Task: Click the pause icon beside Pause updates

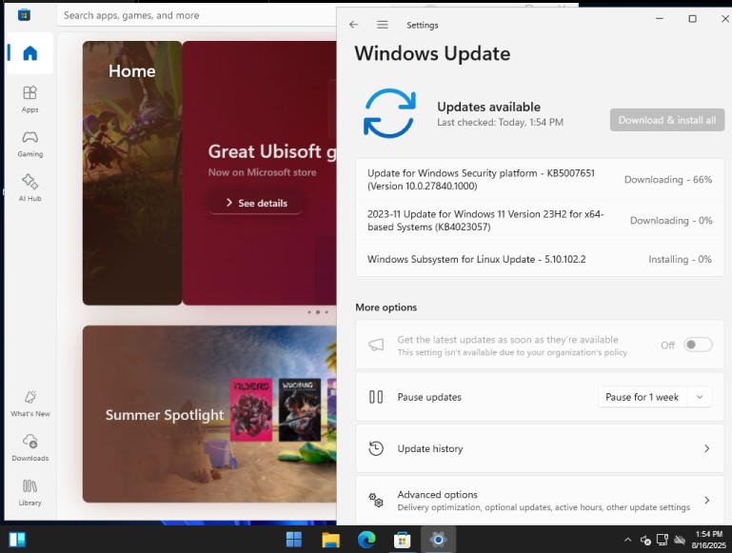Action: point(376,397)
